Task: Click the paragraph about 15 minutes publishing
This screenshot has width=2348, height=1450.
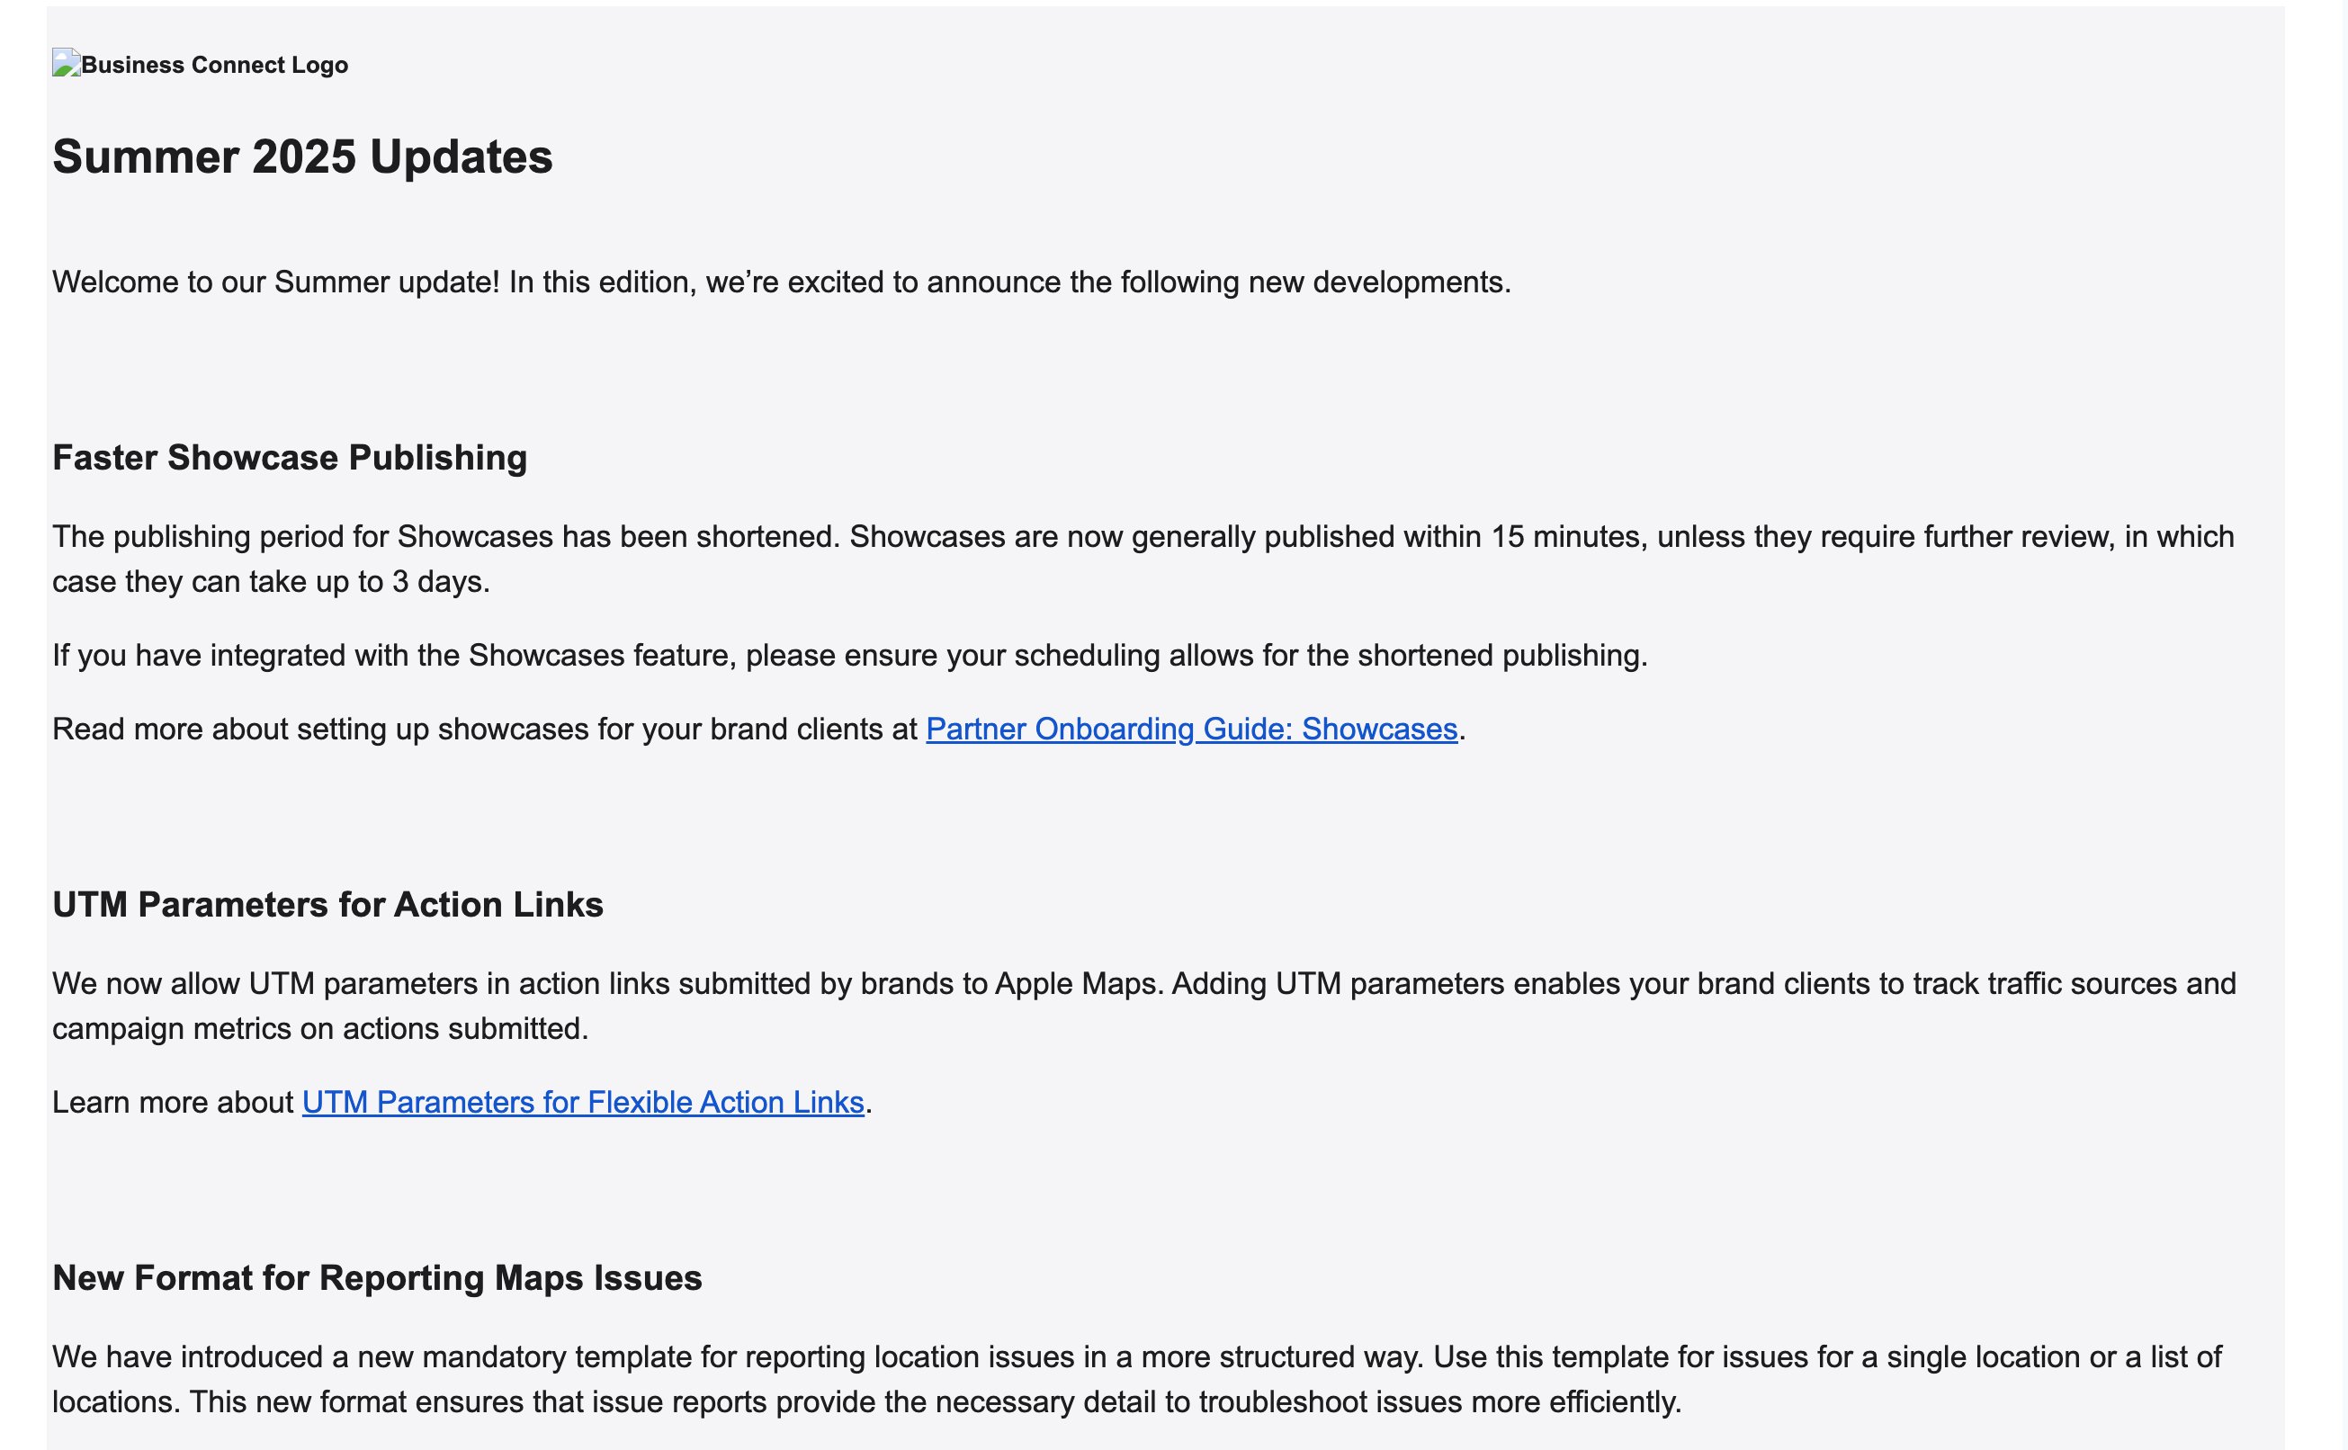Action: point(1142,537)
